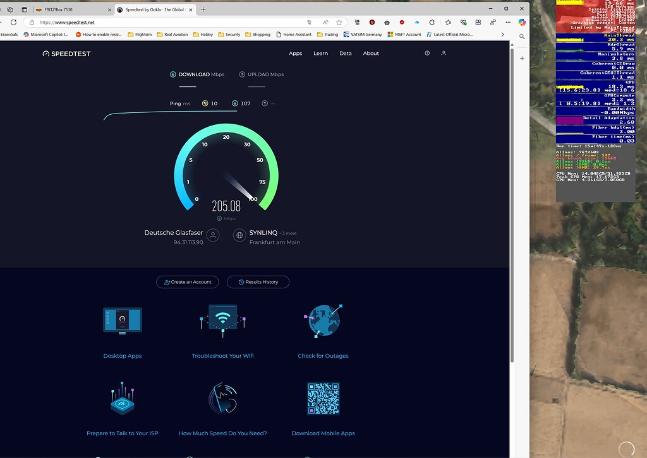Viewport: 647px width, 458px height.
Task: Open the Desktop Apps monitor icon
Action: click(123, 320)
